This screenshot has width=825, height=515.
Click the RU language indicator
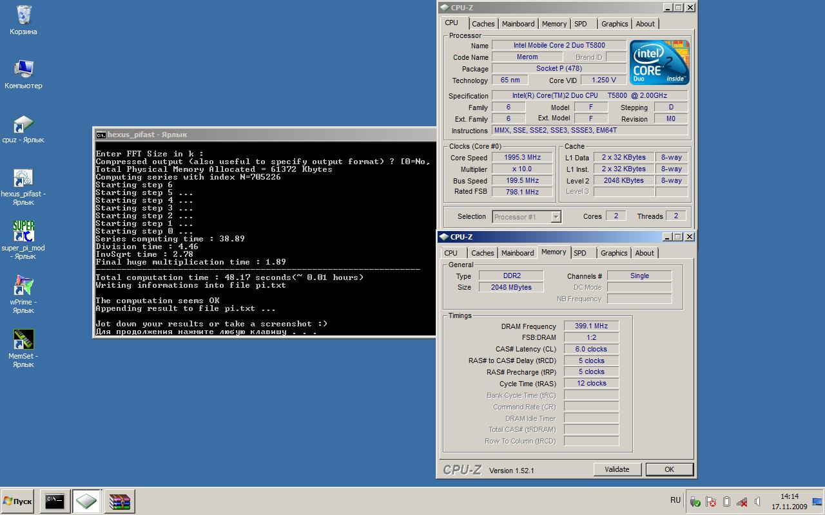pyautogui.click(x=675, y=500)
